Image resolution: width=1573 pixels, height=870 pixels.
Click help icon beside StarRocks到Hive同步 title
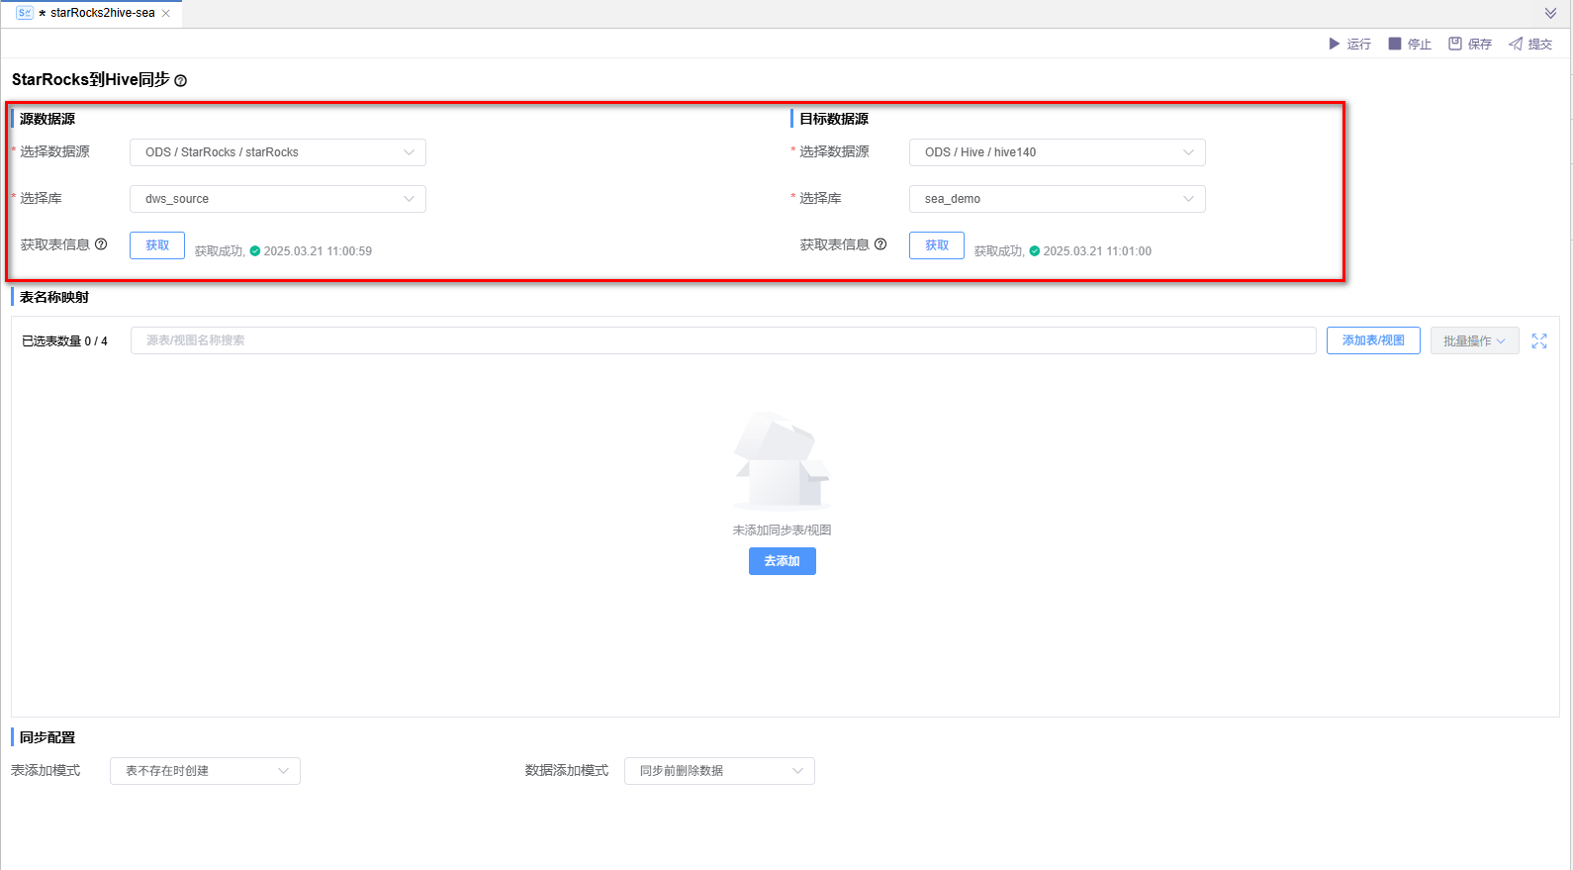coord(181,81)
